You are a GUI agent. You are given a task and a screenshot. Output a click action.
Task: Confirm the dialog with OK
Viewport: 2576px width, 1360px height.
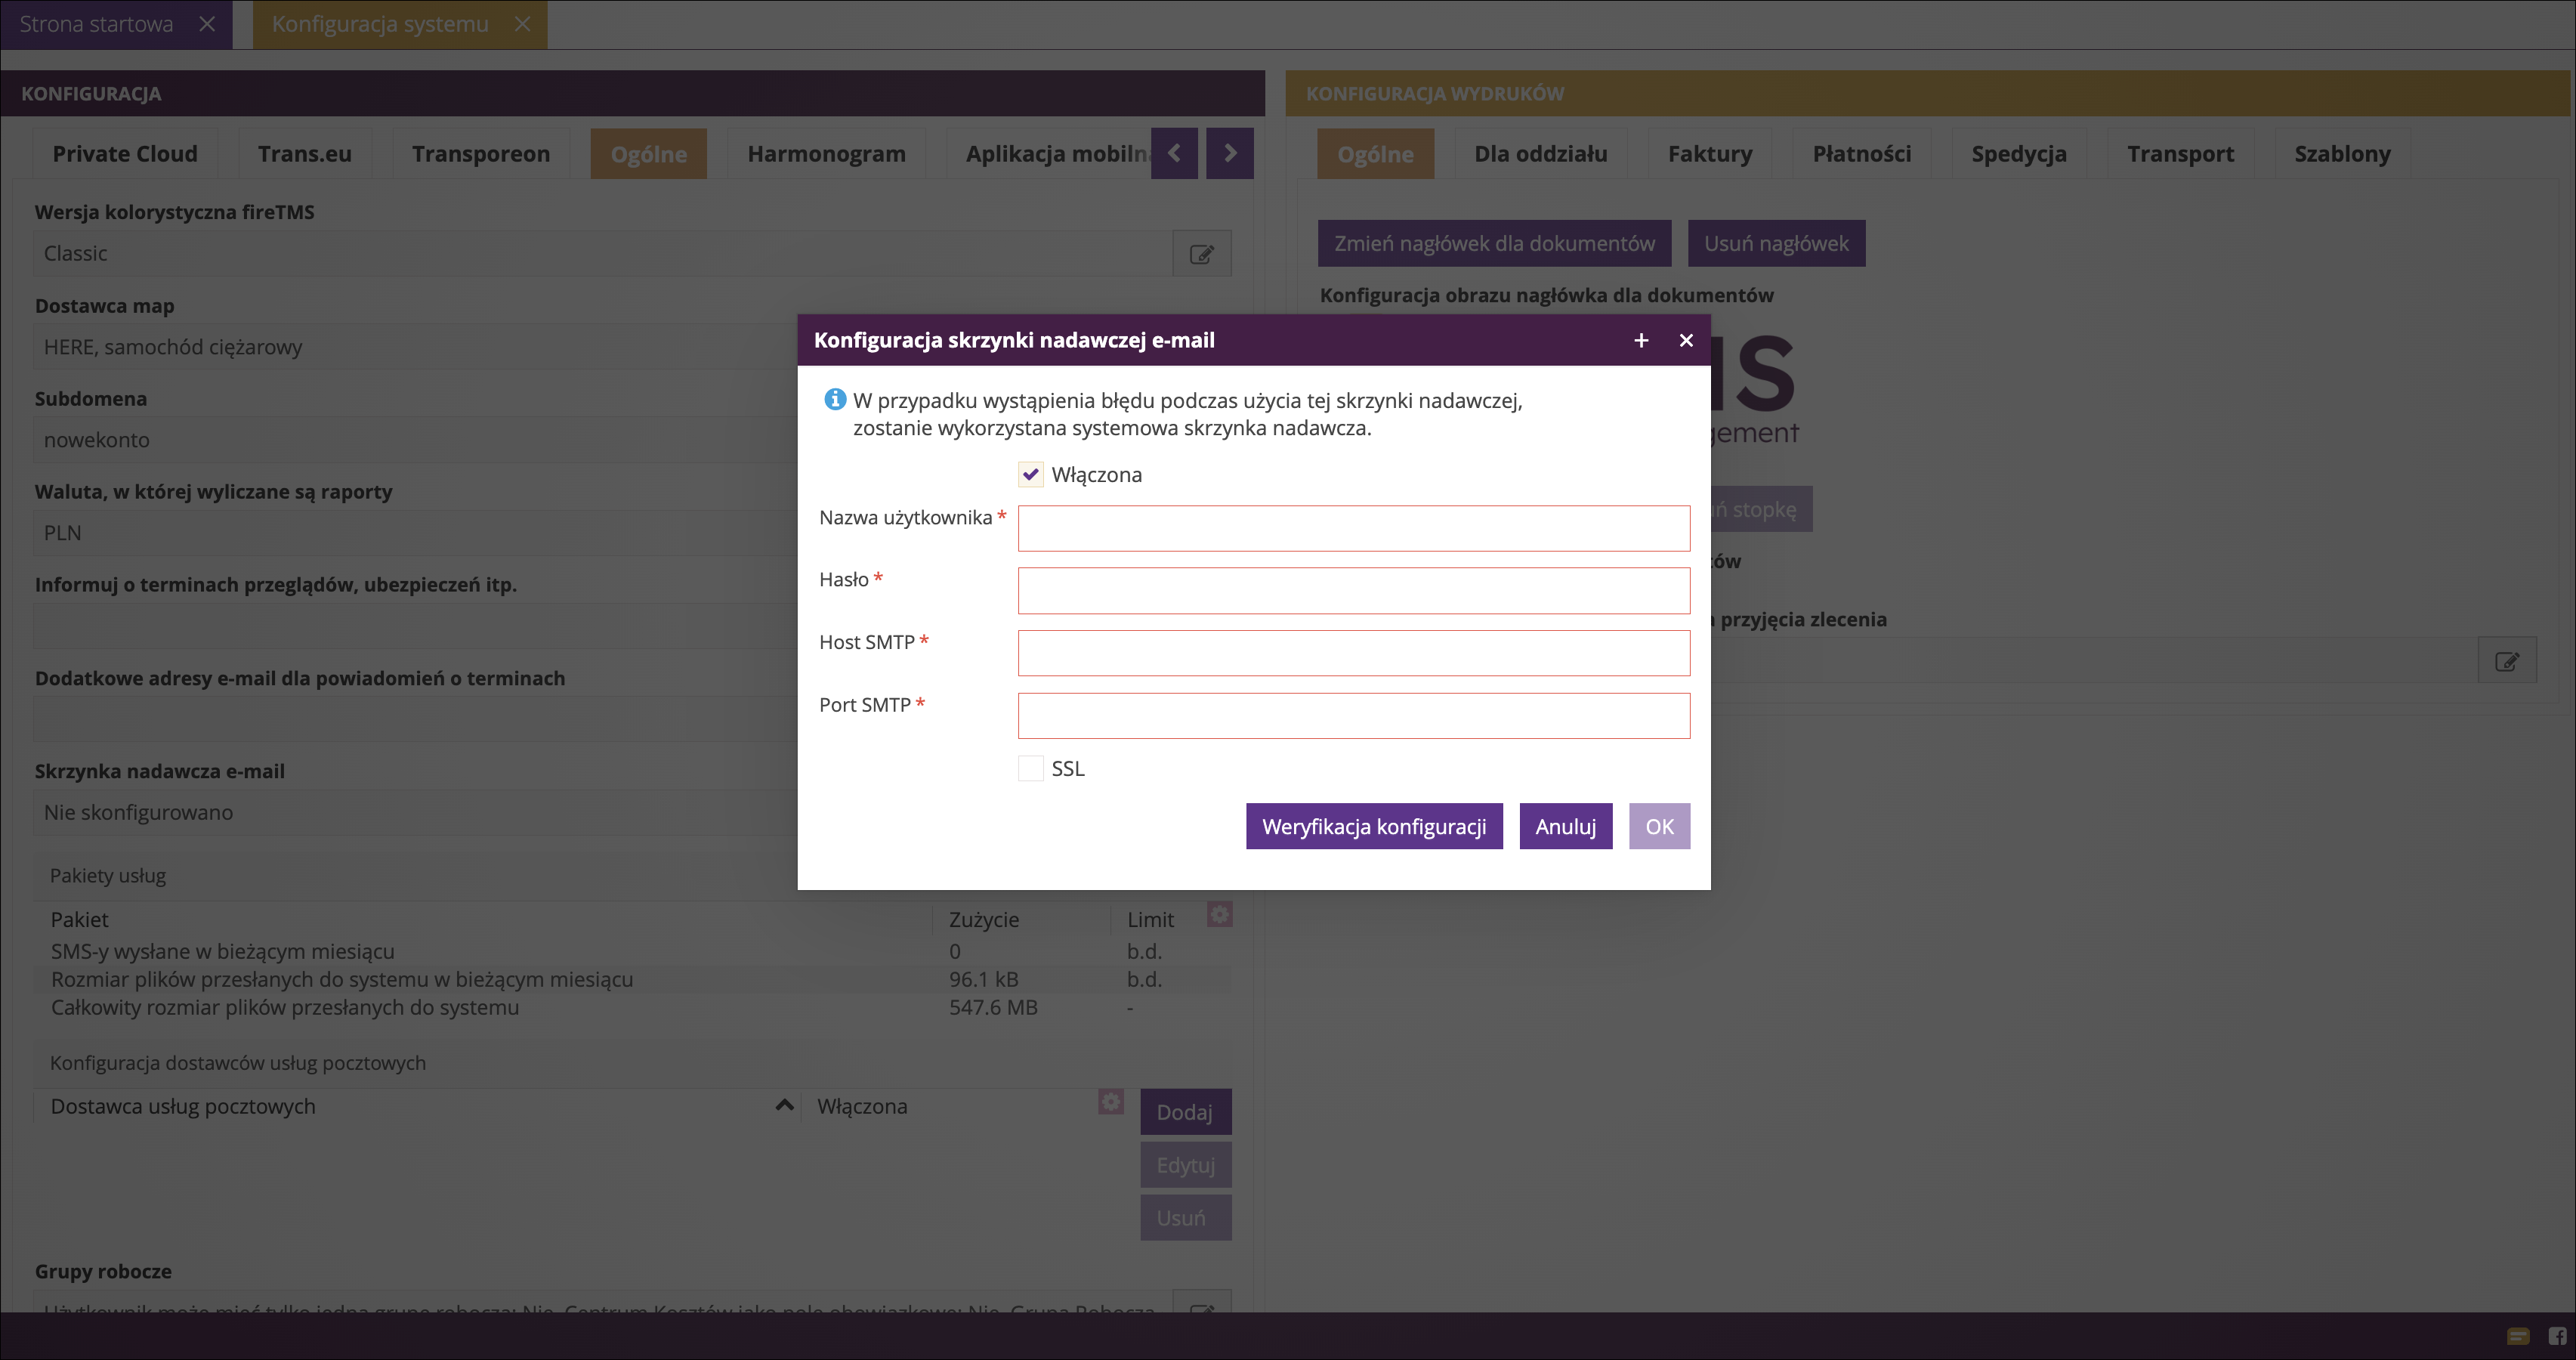[1659, 826]
